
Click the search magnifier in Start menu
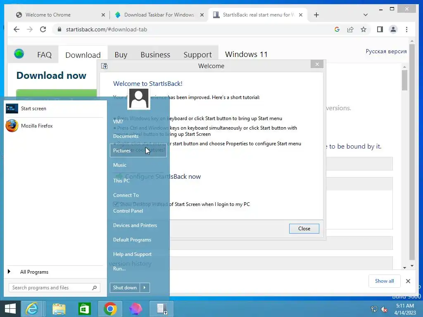(x=95, y=288)
